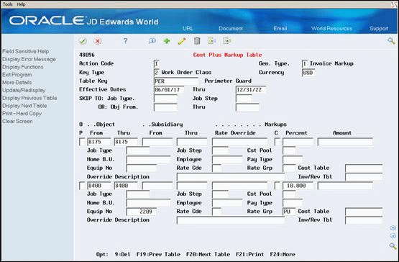Screen dimensions: 399x262
Task: Click the trash can delete icon
Action: pos(197,41)
